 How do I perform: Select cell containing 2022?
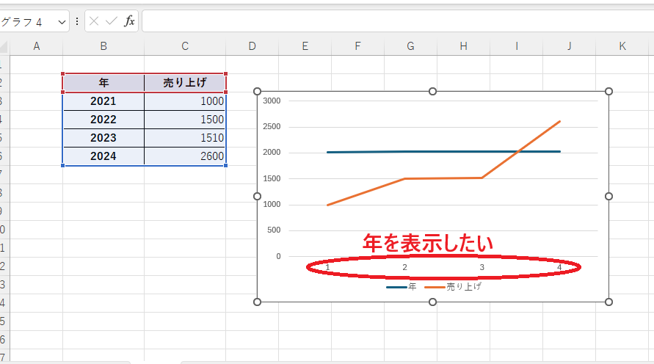point(103,120)
